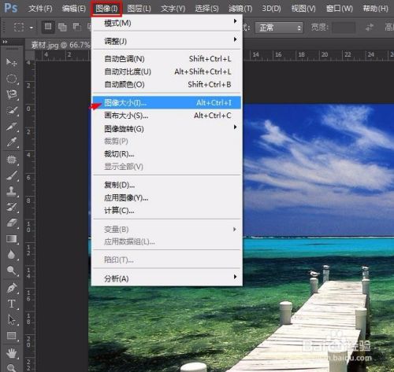Select the Elliptical Marquee tool
394x372 pixels.
pos(11,79)
